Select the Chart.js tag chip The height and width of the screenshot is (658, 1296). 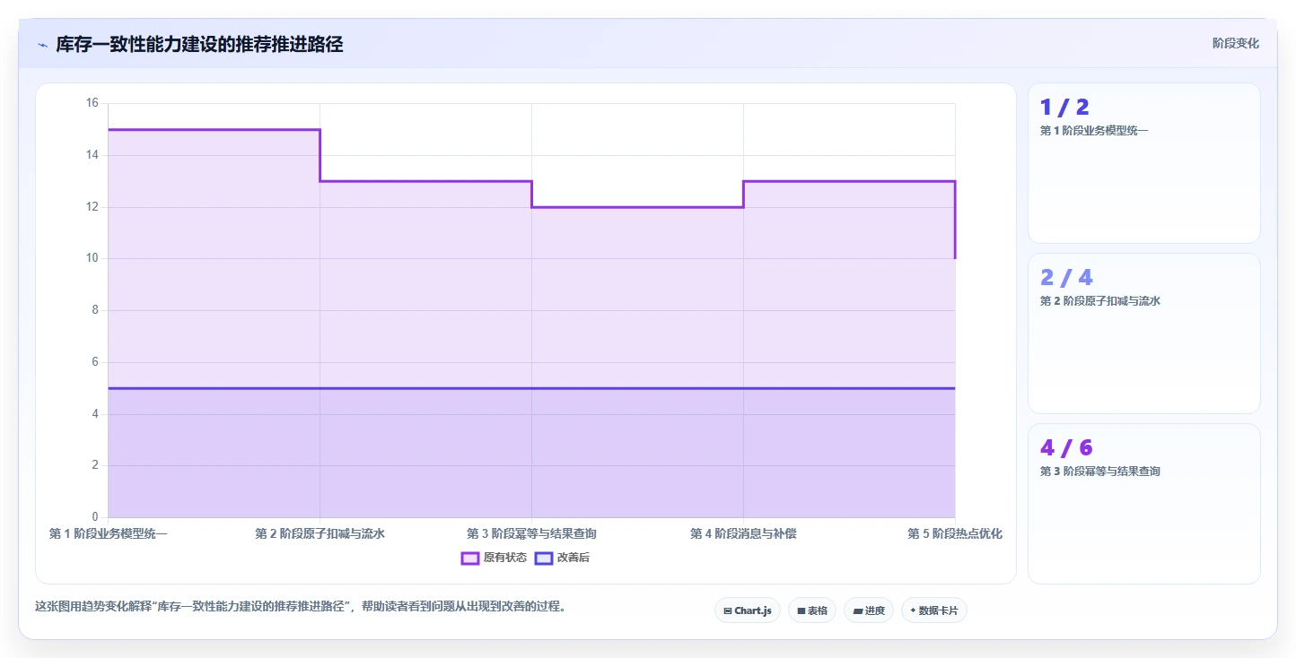coord(748,610)
